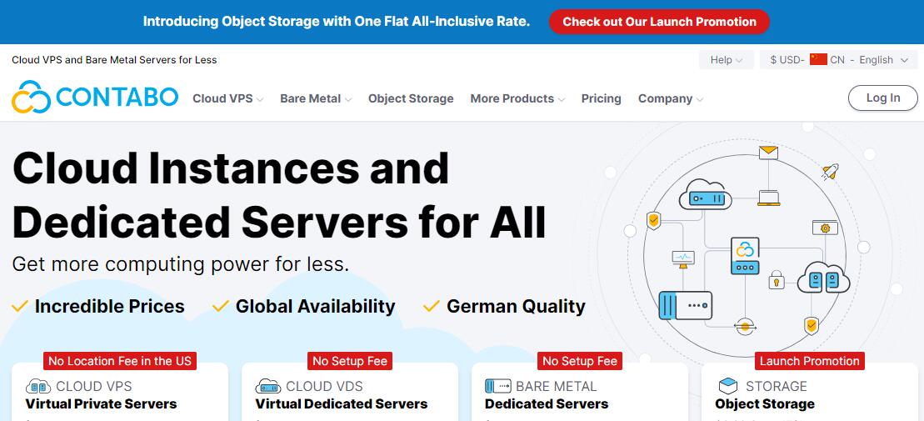Click the CONTABO wordmark
924x421 pixels.
(x=117, y=98)
